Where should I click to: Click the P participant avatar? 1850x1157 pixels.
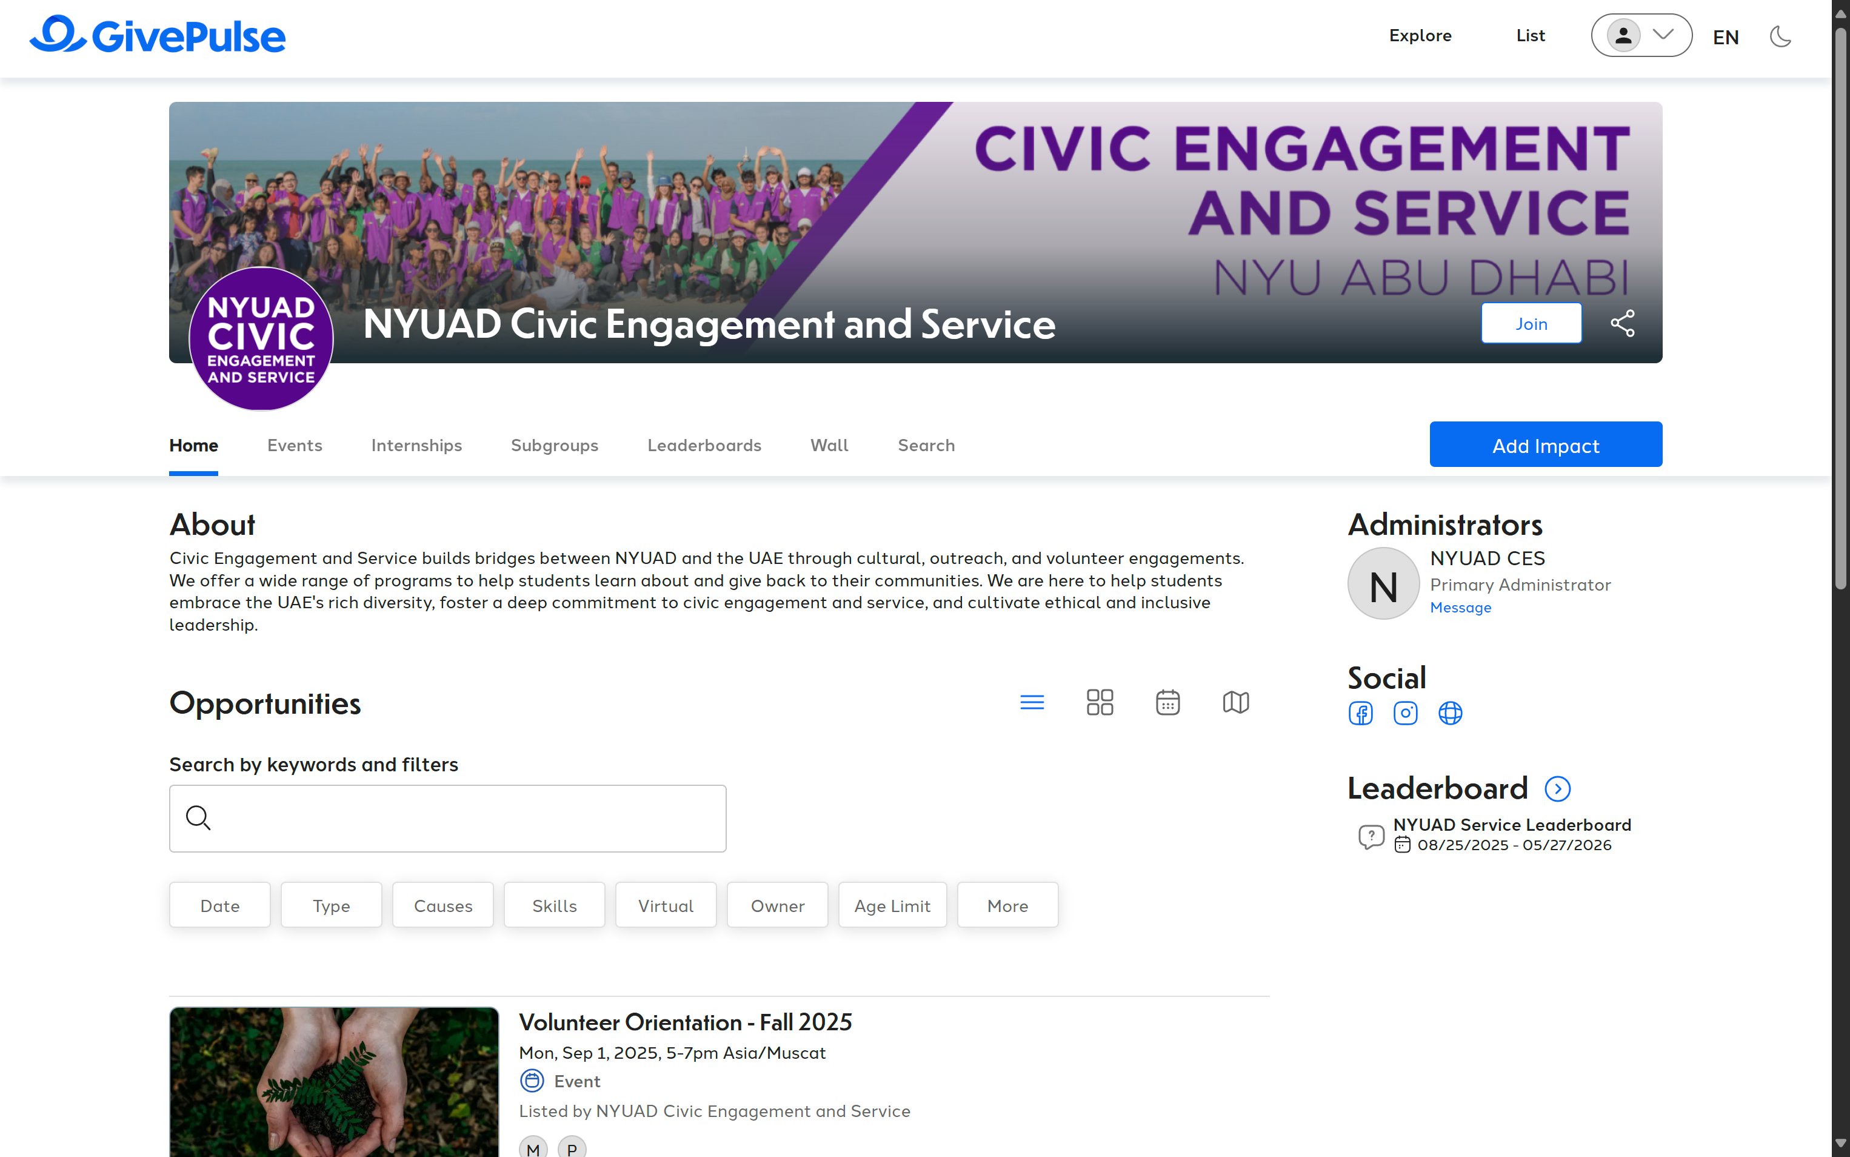click(571, 1147)
